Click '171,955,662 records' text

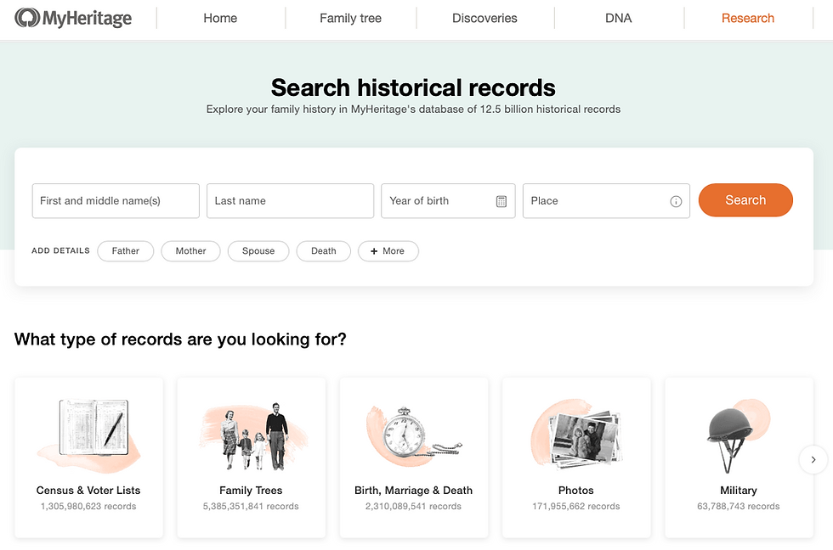(x=576, y=507)
